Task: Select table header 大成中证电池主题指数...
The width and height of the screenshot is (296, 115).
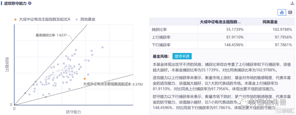Action: [x=220, y=22]
